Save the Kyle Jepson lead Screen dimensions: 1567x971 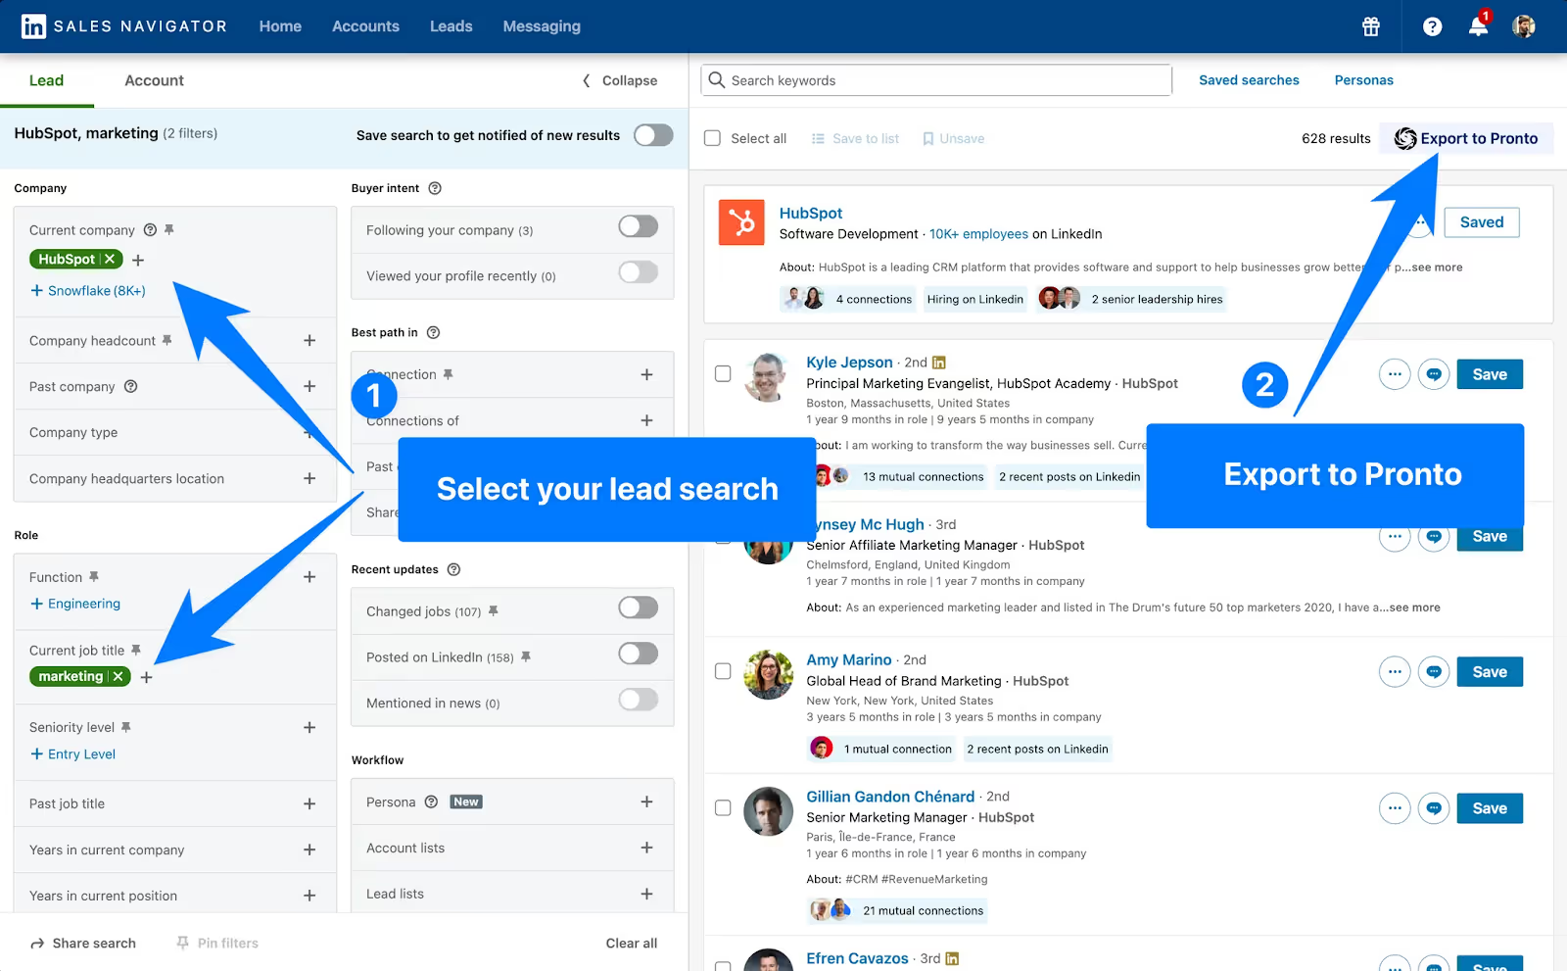pos(1490,374)
